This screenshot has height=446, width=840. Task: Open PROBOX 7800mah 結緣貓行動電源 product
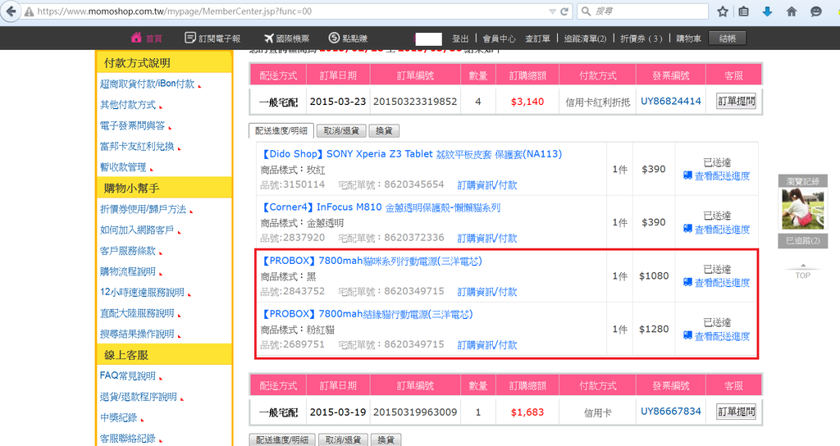coord(367,314)
